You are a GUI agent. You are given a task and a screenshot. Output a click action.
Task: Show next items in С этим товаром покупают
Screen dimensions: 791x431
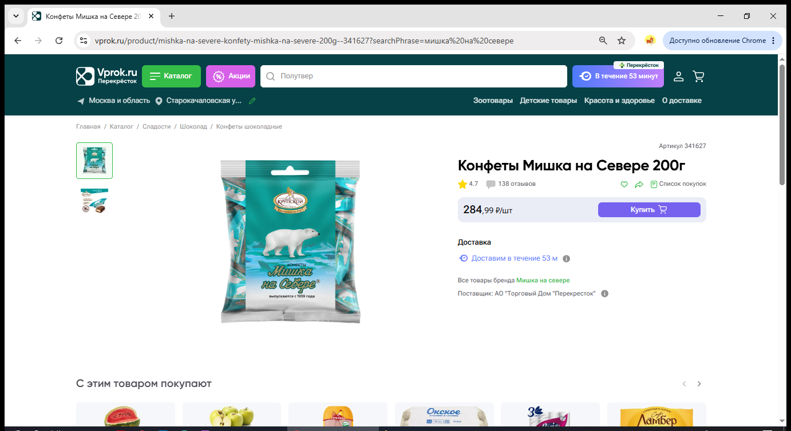coord(699,384)
